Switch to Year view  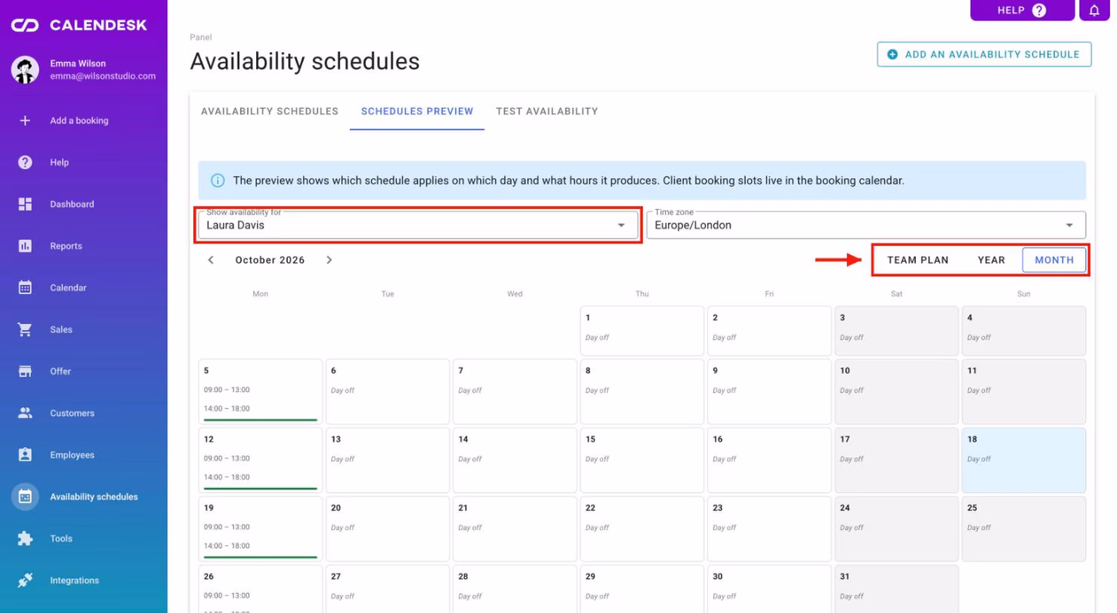tap(992, 260)
